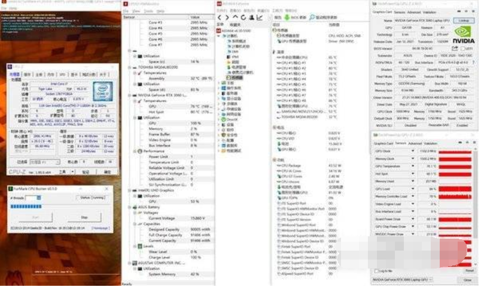Click Intel Core i7 logo in CPU-Z

tap(103, 91)
